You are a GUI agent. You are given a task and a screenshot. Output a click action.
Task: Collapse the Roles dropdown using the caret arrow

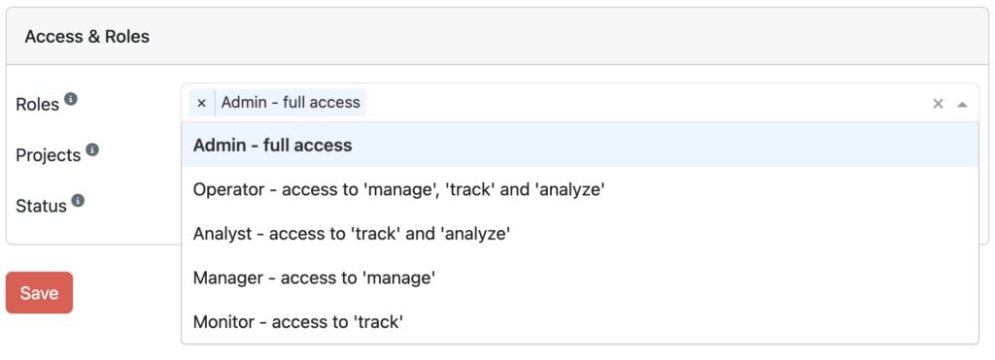[x=962, y=104]
